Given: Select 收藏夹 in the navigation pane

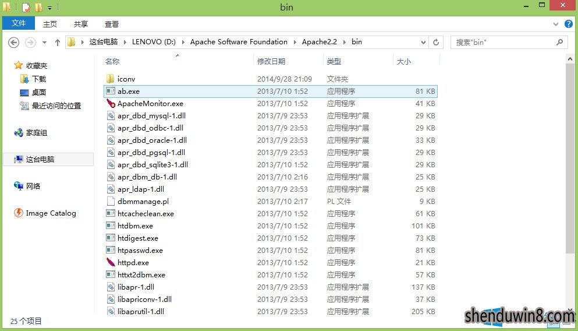Looking at the screenshot, I should point(37,66).
